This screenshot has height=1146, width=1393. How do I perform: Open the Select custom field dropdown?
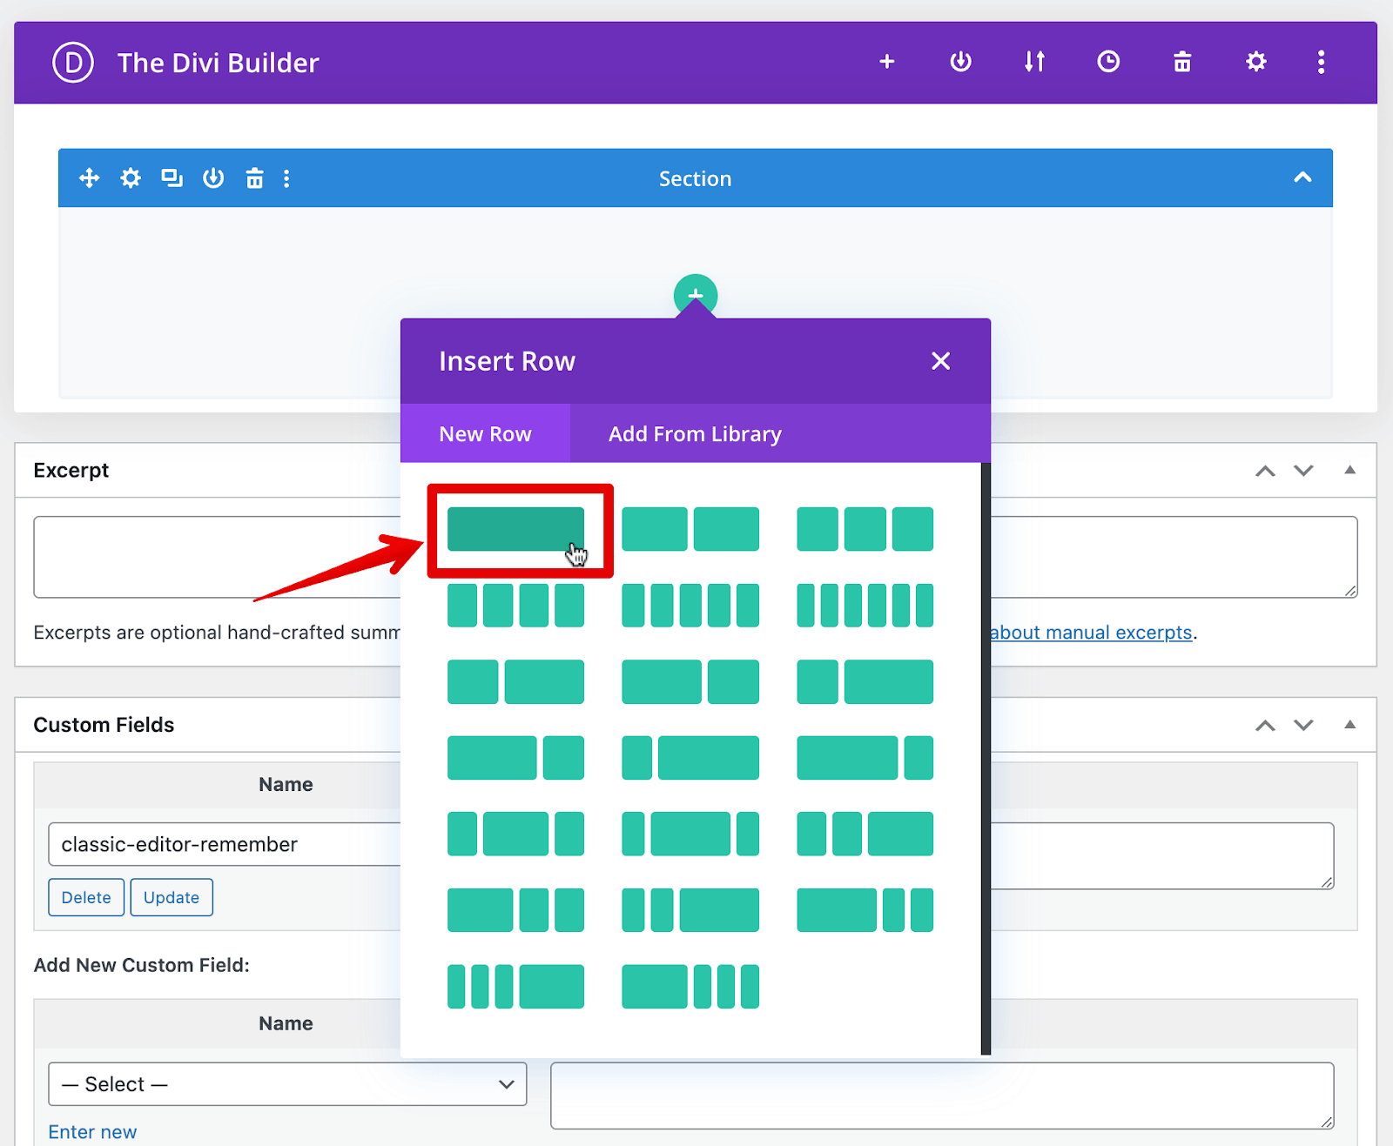tap(287, 1084)
